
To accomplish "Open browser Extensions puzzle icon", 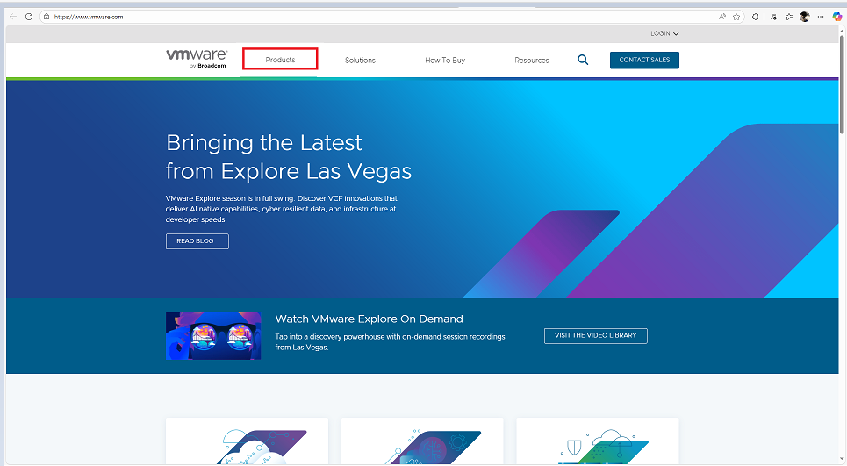I will [x=755, y=17].
